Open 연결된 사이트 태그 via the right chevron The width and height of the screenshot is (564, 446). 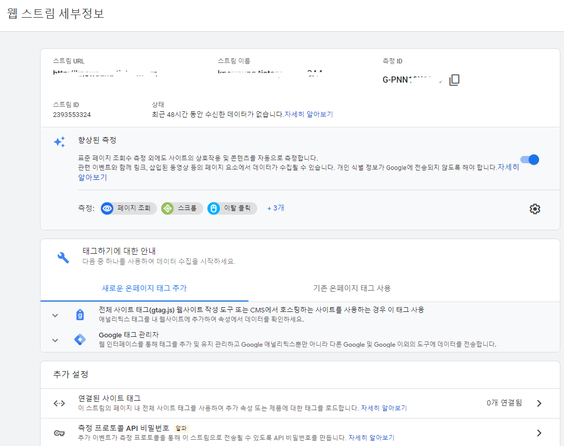539,403
